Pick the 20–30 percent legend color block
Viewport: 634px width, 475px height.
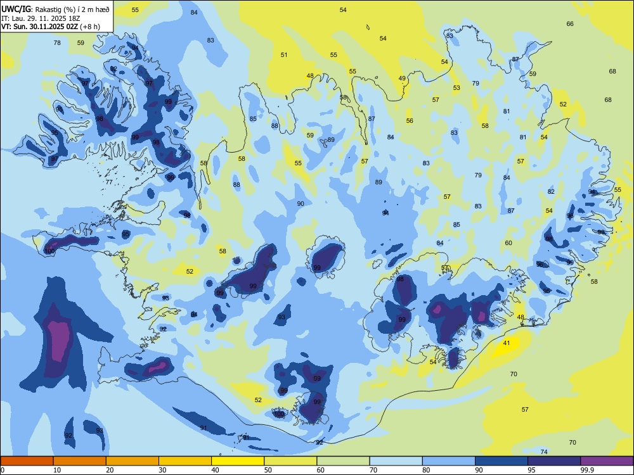tap(133, 461)
